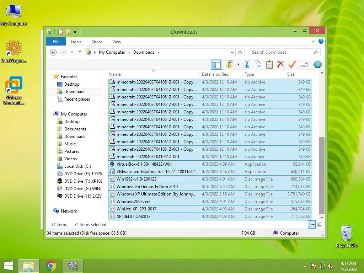Open the Pictures folder in the sidebar
364x273 pixels.
pos(71,151)
